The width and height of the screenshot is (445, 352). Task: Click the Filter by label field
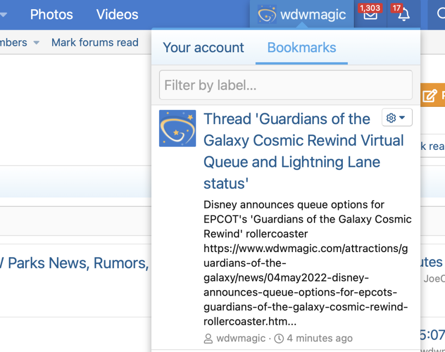tap(286, 85)
